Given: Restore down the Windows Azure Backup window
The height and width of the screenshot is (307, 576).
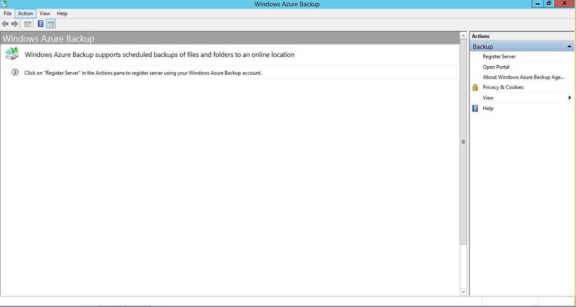Looking at the screenshot, I should [549, 3].
